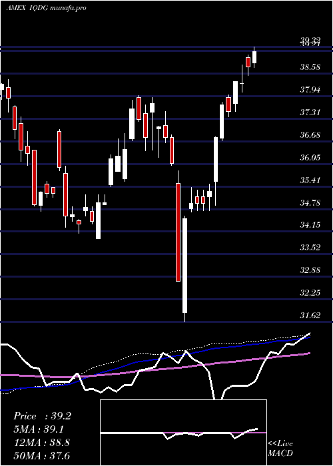Click the 12MA : 38.8 readout
Image resolution: width=333 pixels, height=466 pixels.
[x=41, y=443]
